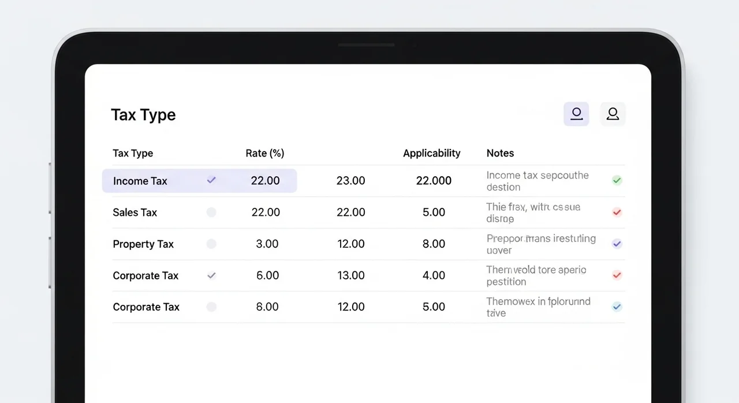Click the "Notes" column header
Image resolution: width=739 pixels, height=403 pixels.
[500, 153]
